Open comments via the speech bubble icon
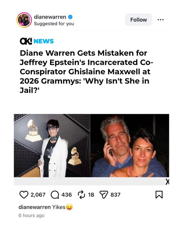Viewport: 183px width, 229px height. [x=54, y=195]
